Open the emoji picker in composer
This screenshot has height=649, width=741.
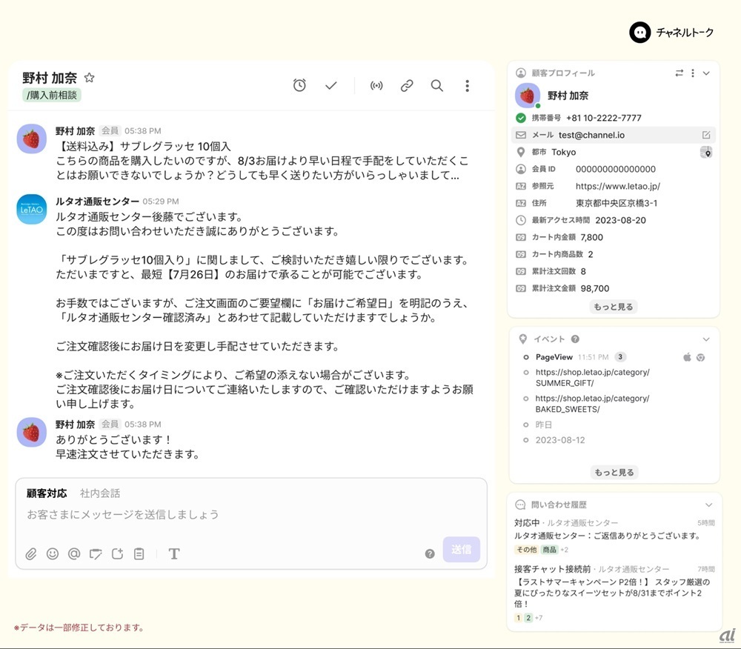click(x=53, y=553)
